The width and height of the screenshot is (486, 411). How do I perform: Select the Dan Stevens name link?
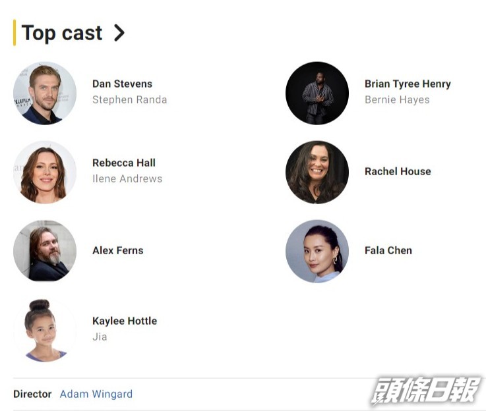(123, 84)
